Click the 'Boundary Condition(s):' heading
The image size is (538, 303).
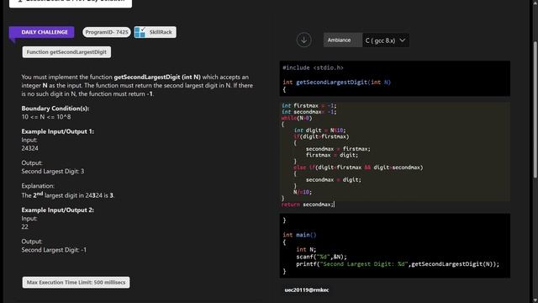point(55,109)
